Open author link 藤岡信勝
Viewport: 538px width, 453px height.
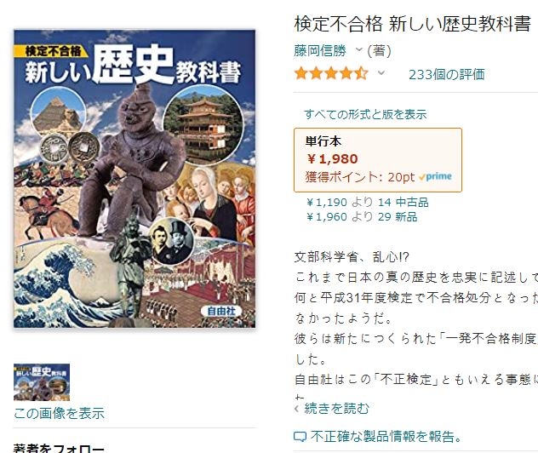point(320,51)
